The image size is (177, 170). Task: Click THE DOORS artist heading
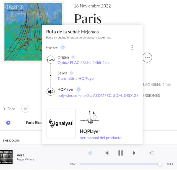pyautogui.click(x=11, y=140)
